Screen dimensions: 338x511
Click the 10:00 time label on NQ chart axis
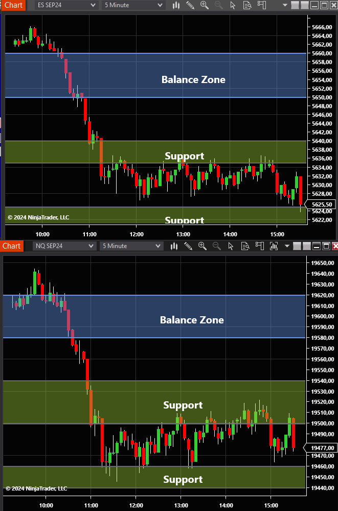click(46, 505)
